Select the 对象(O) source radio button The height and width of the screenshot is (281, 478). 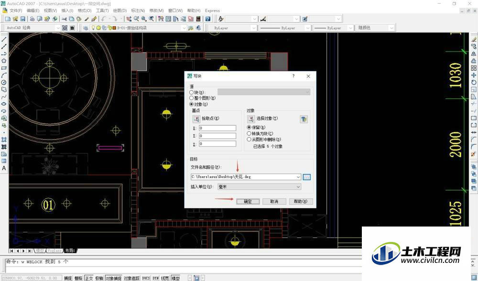point(192,104)
